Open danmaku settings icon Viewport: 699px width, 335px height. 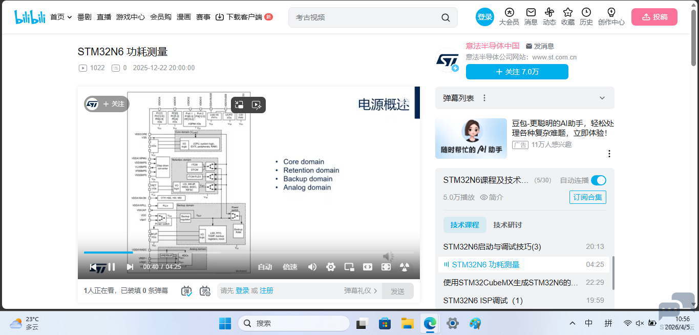coord(205,291)
